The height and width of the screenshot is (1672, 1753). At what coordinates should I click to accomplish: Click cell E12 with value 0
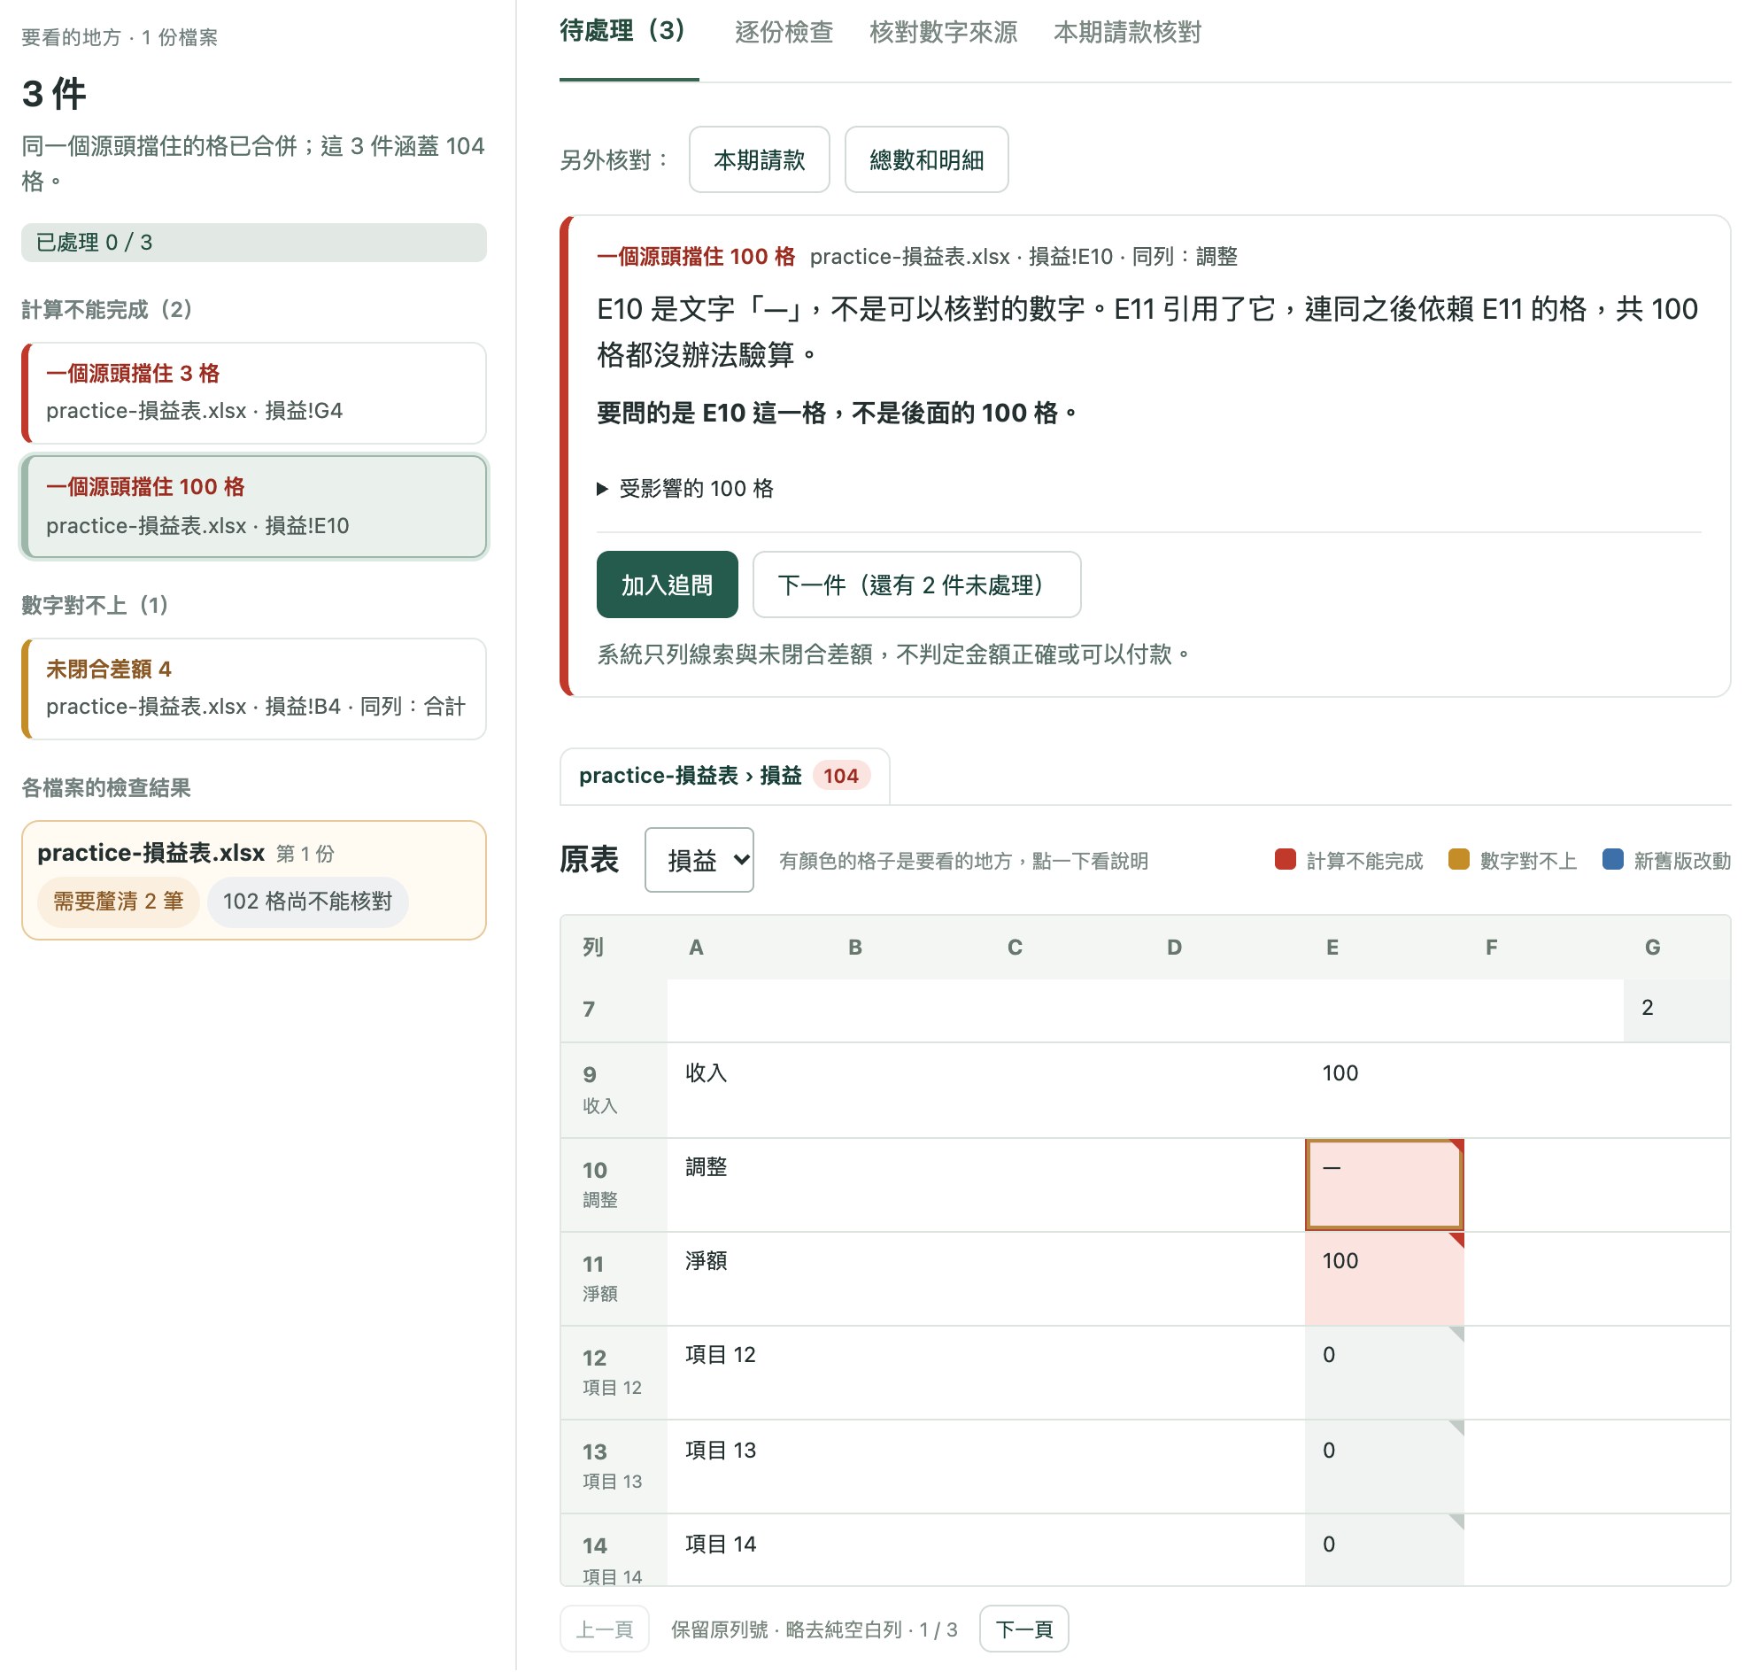coord(1384,1374)
